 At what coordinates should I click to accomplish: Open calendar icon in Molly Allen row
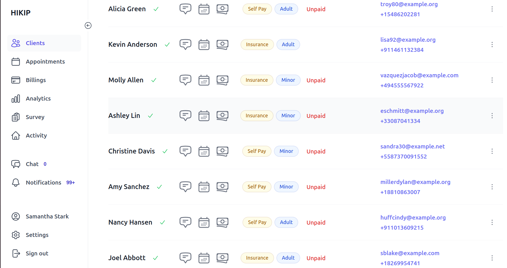[x=204, y=80]
